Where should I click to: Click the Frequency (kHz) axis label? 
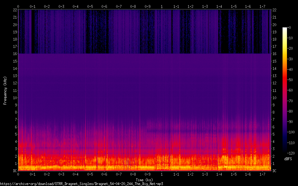coord(5,90)
